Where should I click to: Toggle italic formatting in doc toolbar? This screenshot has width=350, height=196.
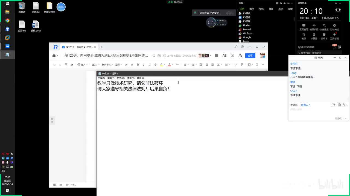[144, 65]
